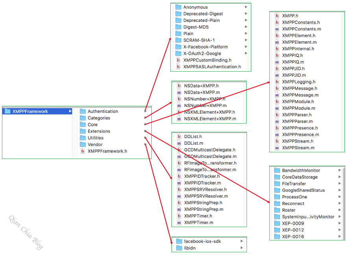This screenshot has width=348, height=255.
Task: Click the XMPPSRVResolver.h header icon
Action: pyautogui.click(x=179, y=189)
